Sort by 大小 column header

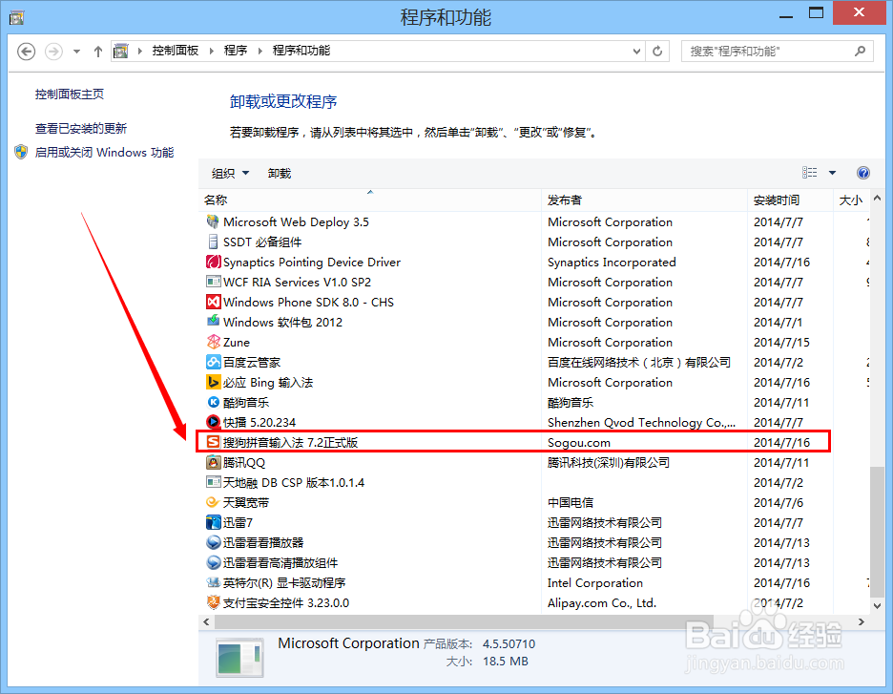tap(851, 200)
